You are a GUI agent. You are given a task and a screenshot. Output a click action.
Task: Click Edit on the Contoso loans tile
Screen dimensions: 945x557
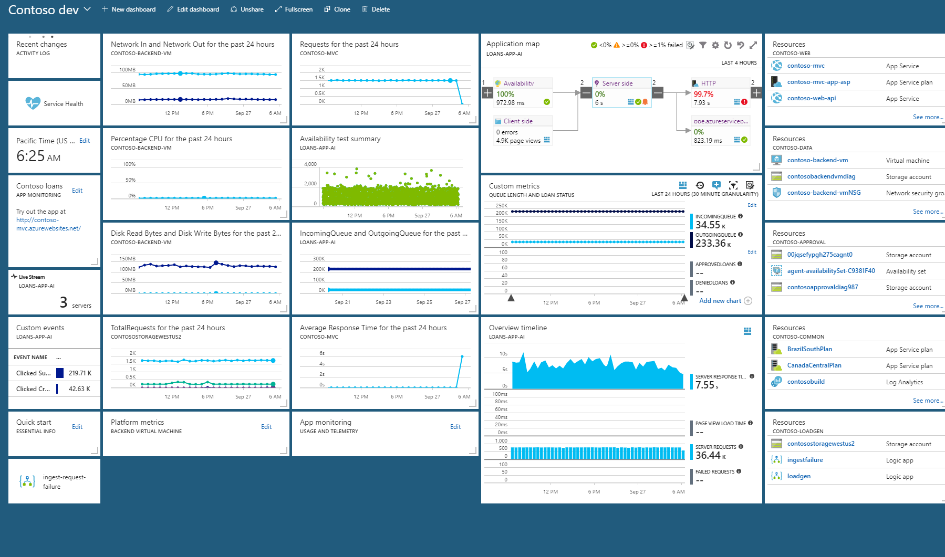(x=77, y=191)
